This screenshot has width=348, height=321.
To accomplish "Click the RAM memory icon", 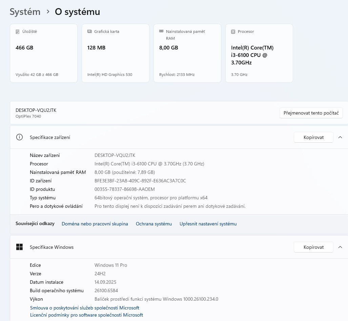I will pyautogui.click(x=161, y=32).
